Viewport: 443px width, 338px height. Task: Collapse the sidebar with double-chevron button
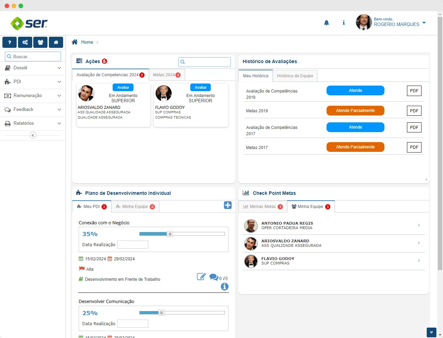(x=33, y=135)
